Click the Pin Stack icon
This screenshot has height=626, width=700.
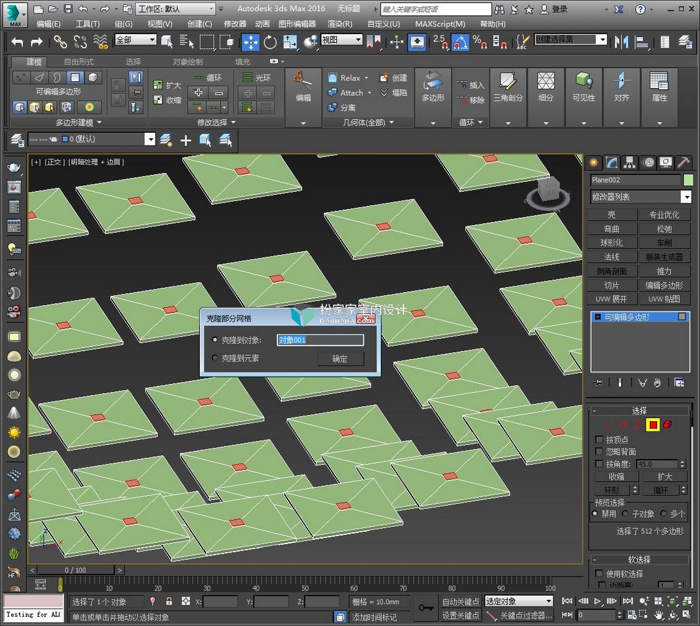(x=598, y=383)
